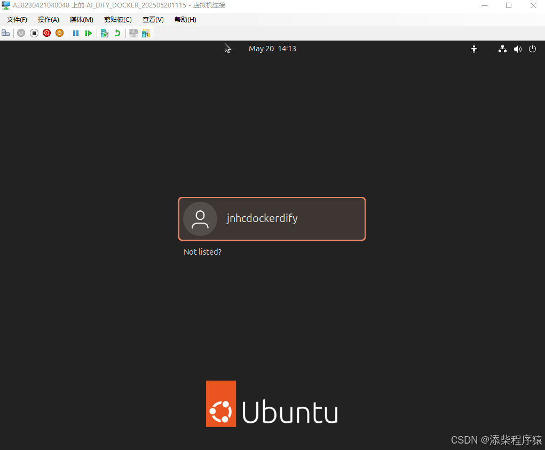
Task: Save the VM state with the orange power icon
Action: tap(59, 33)
